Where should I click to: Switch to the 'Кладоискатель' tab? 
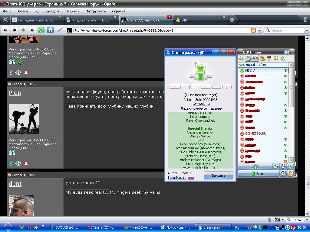click(x=91, y=20)
